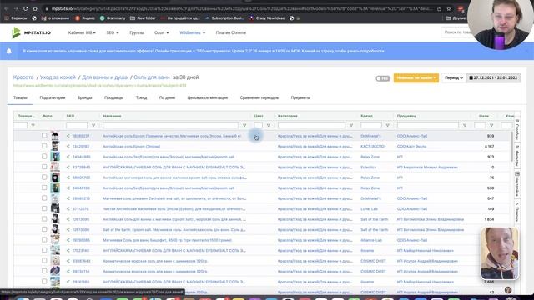Open the SEO dropdown menu
The image size is (534, 300).
point(113,32)
